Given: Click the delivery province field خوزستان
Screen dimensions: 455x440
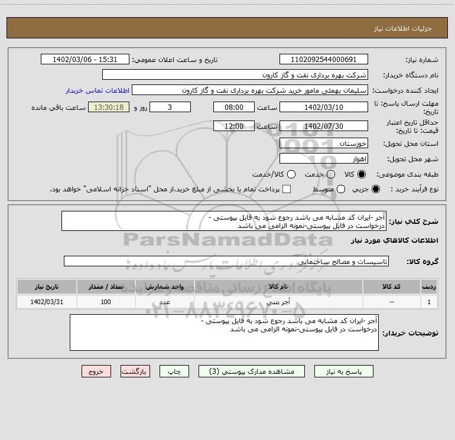Looking at the screenshot, I should click(x=324, y=144).
